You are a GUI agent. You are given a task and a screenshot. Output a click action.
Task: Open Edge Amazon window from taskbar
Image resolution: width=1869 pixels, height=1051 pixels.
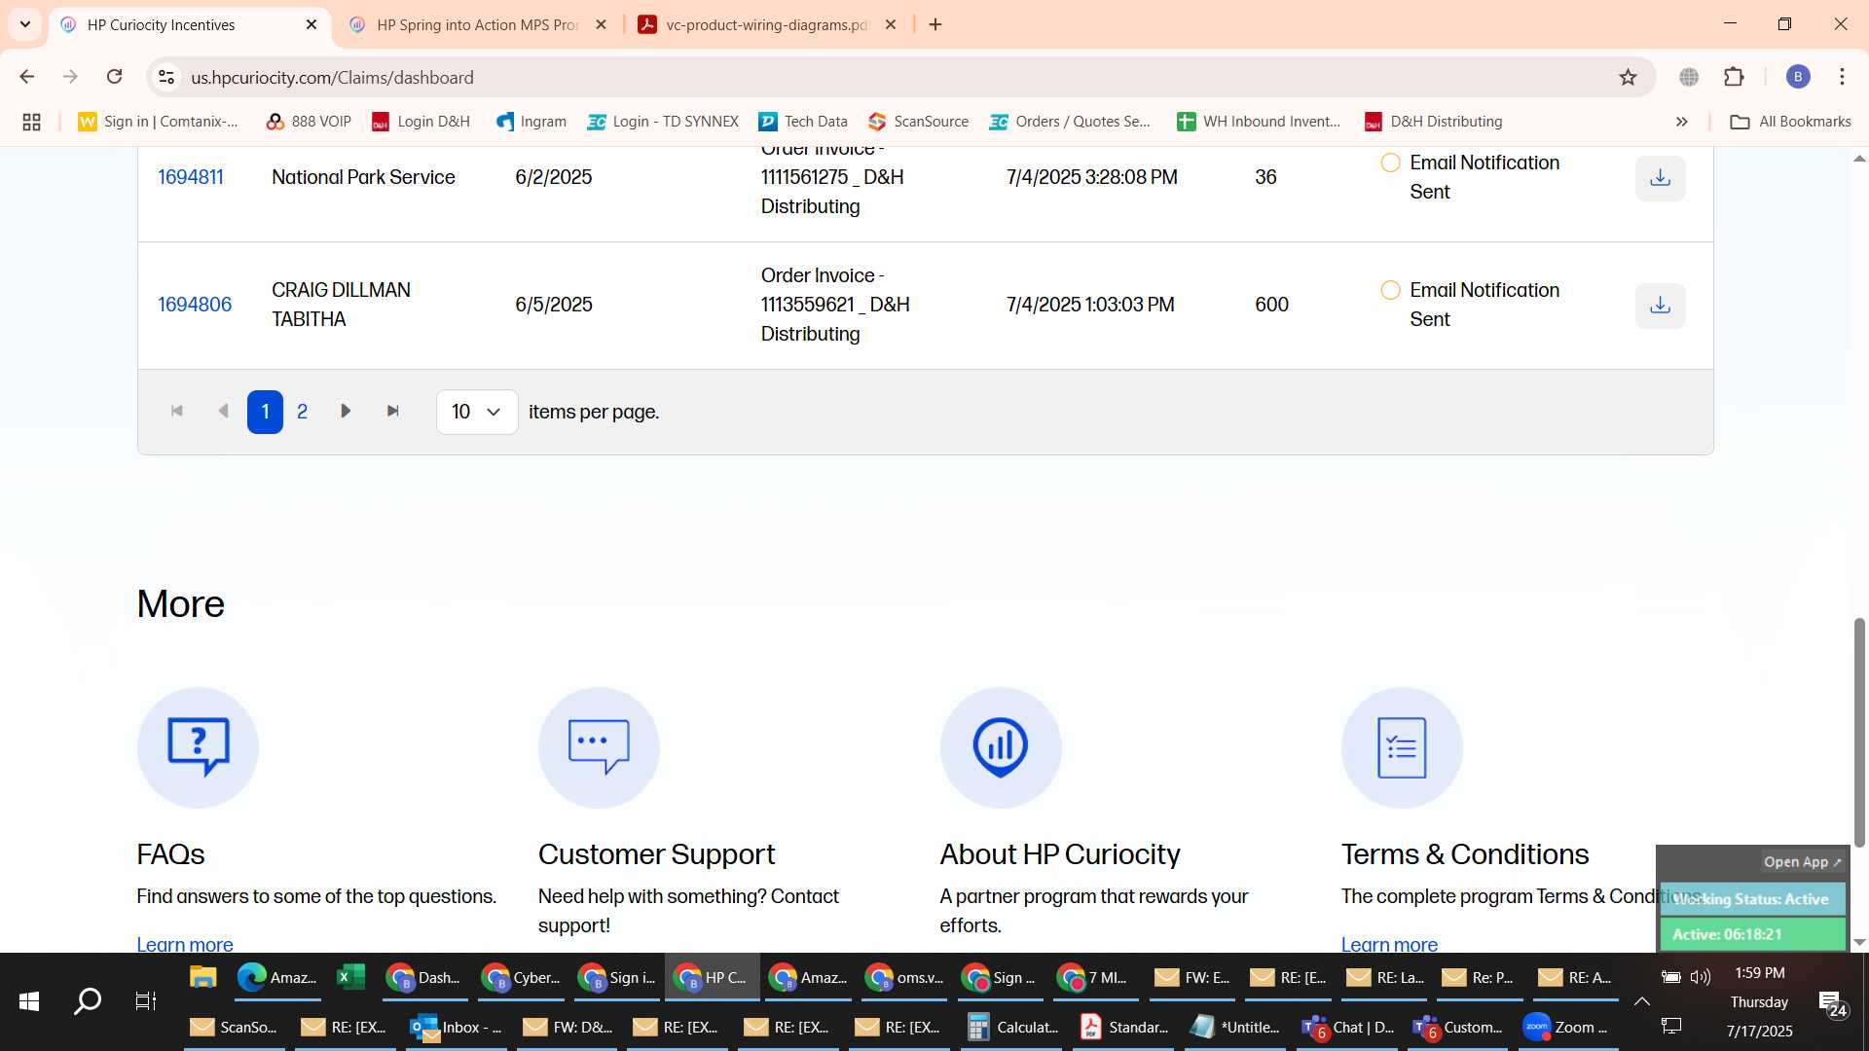point(277,977)
